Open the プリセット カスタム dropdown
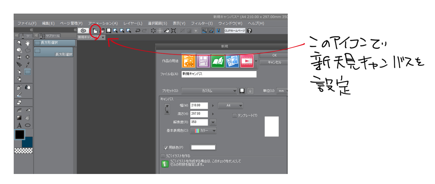 tap(210, 91)
